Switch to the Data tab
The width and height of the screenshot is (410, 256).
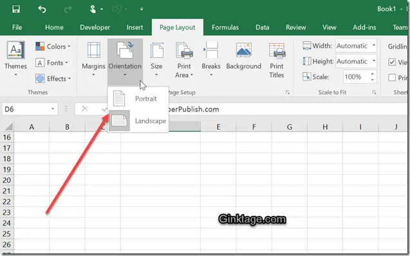[262, 27]
